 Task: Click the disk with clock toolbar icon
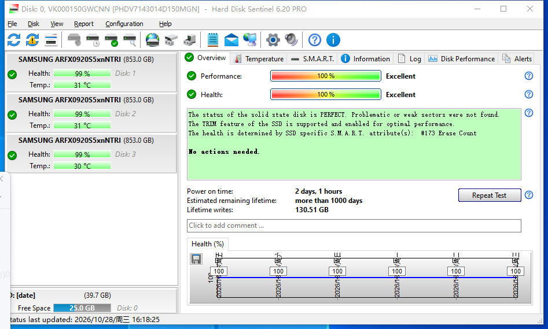[93, 40]
